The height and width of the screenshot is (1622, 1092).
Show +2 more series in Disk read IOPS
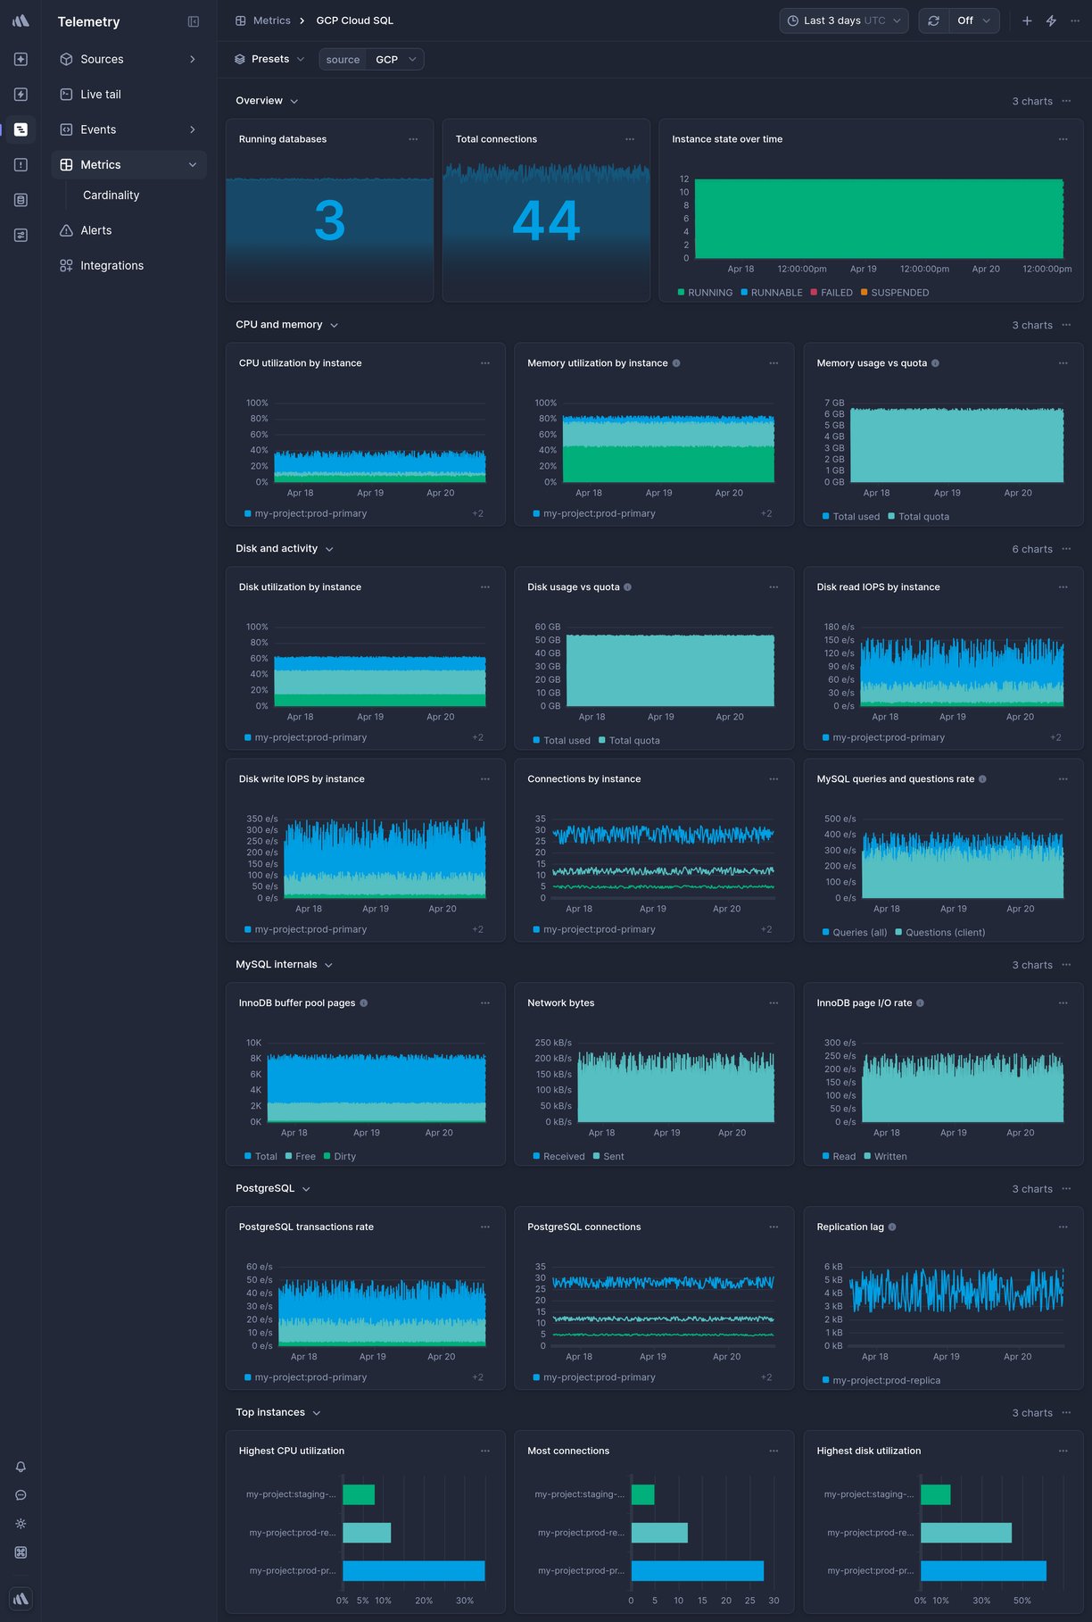pos(1055,738)
